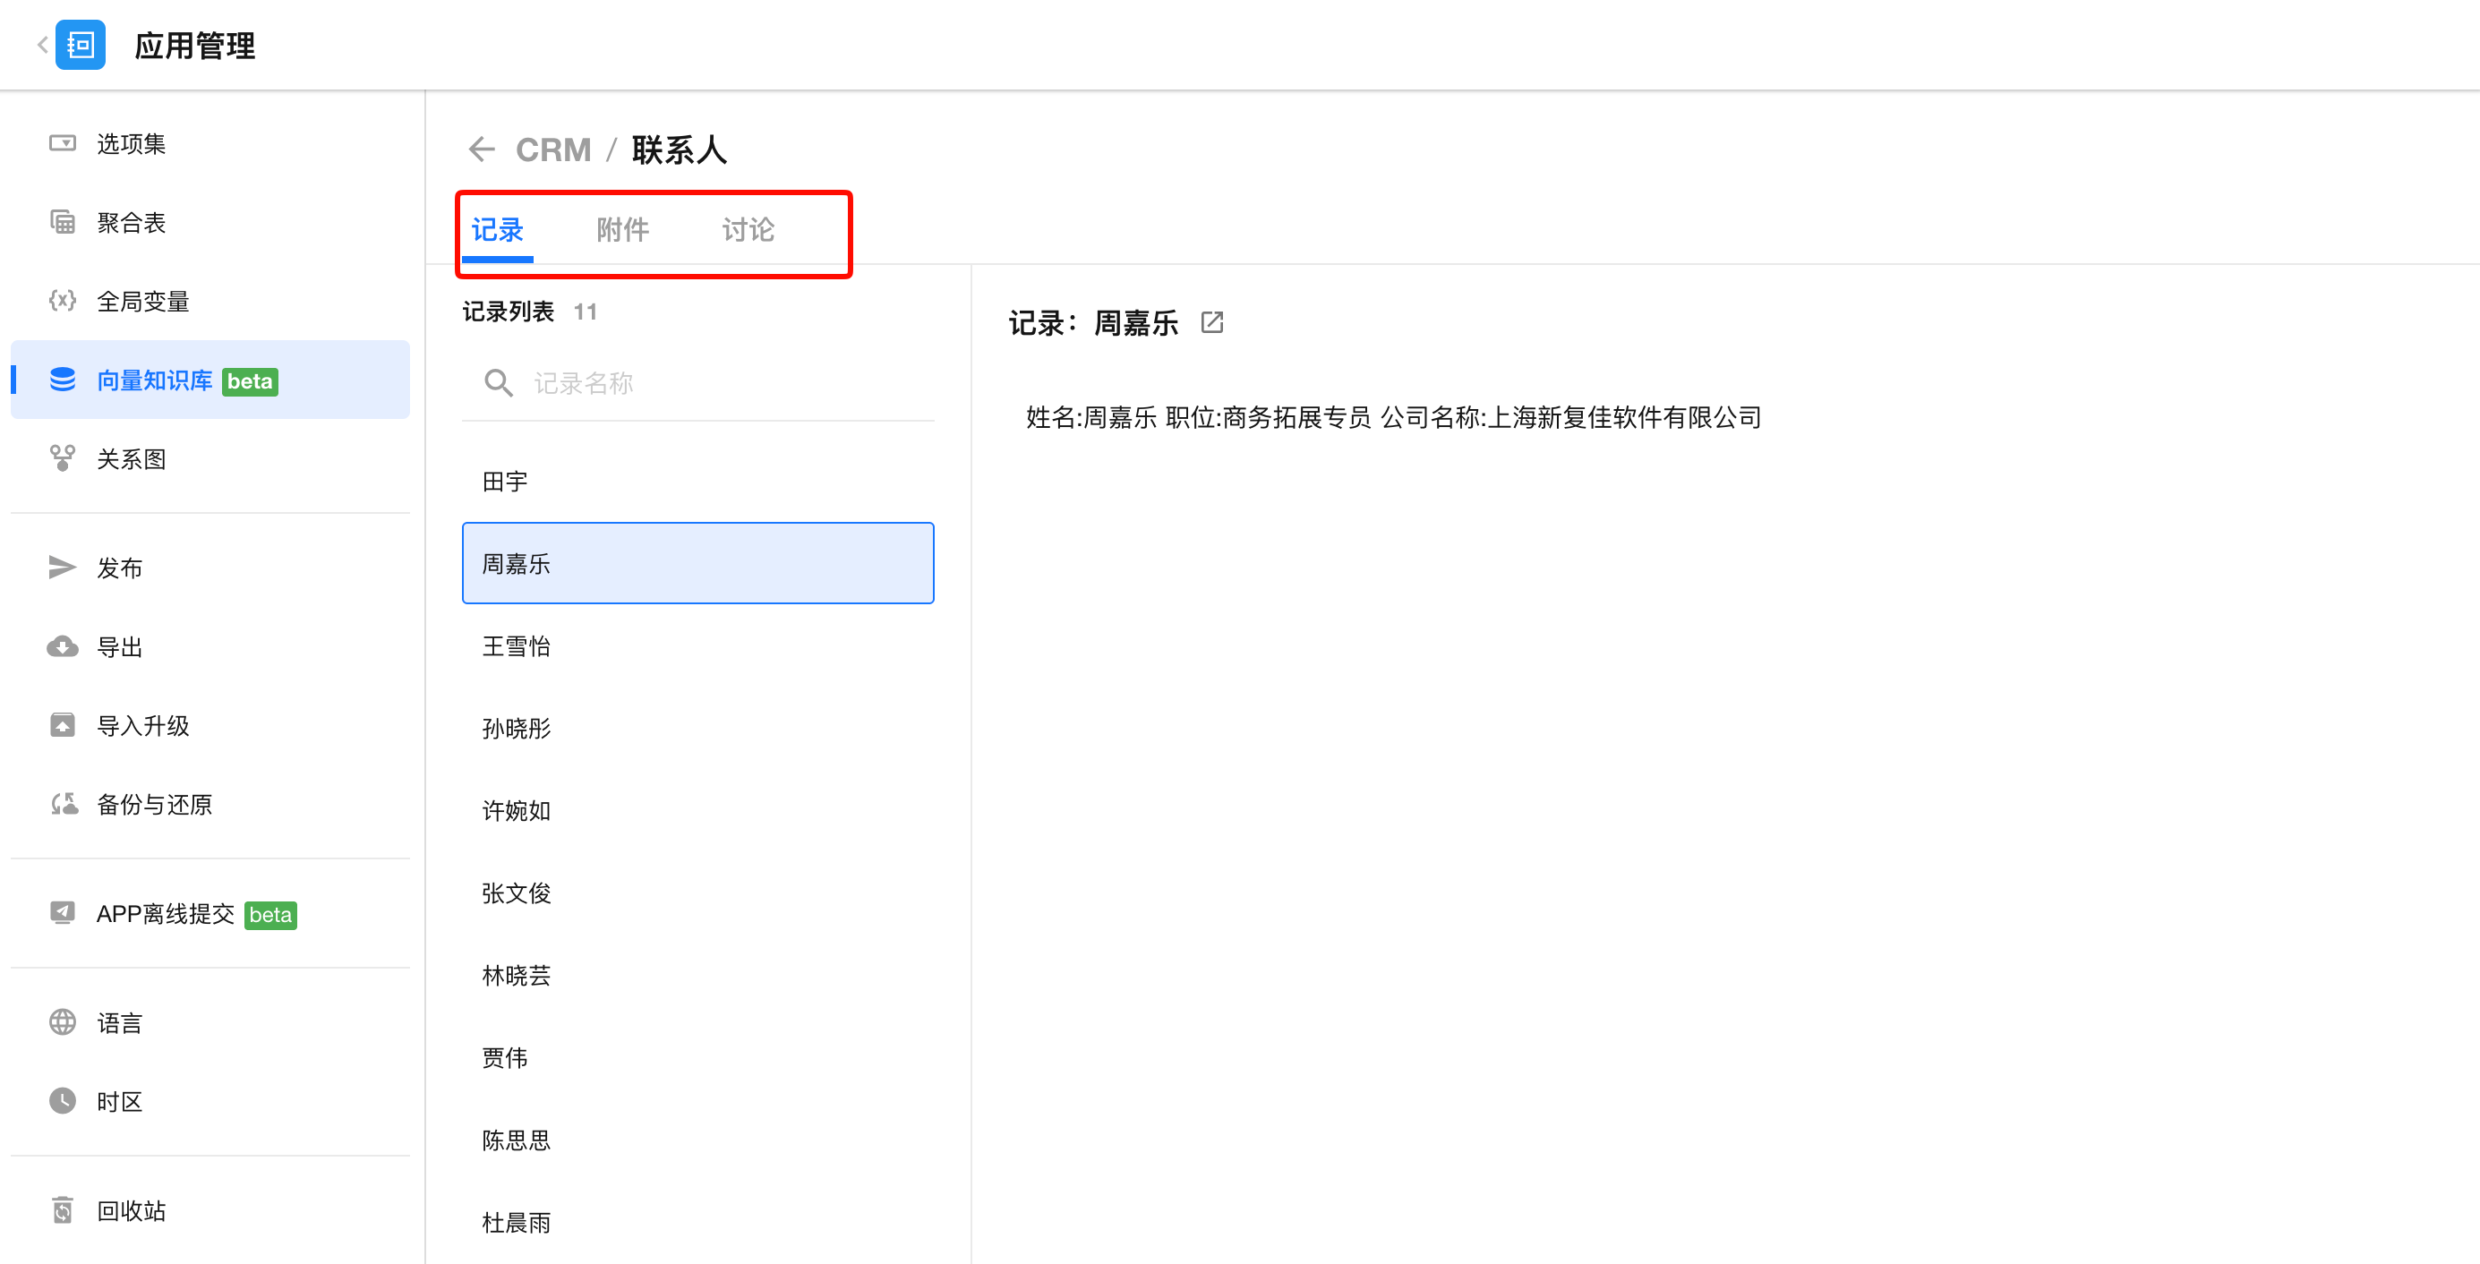Go back using the arrow before CRM

[x=482, y=149]
